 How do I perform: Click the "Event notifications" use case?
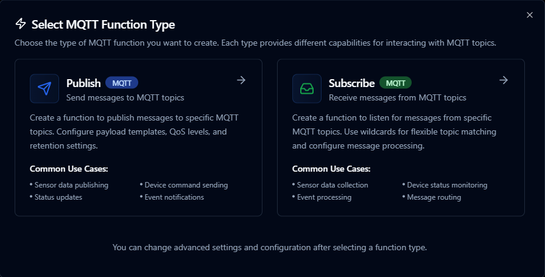(x=174, y=197)
